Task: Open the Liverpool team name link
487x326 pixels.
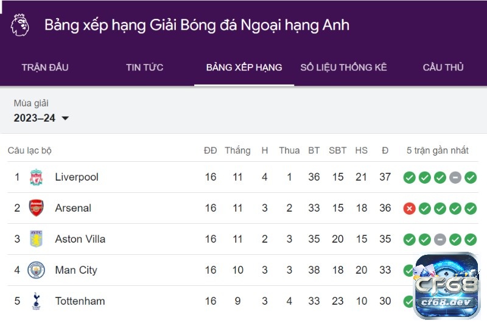Action: coord(77,177)
